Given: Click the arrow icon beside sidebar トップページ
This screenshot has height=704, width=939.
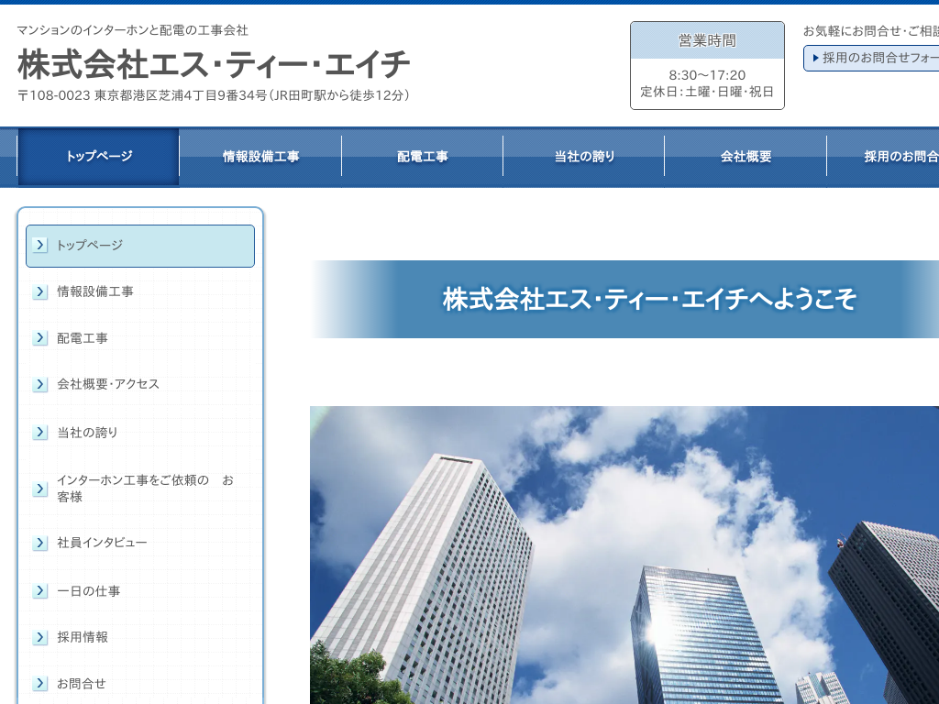Looking at the screenshot, I should coord(40,245).
